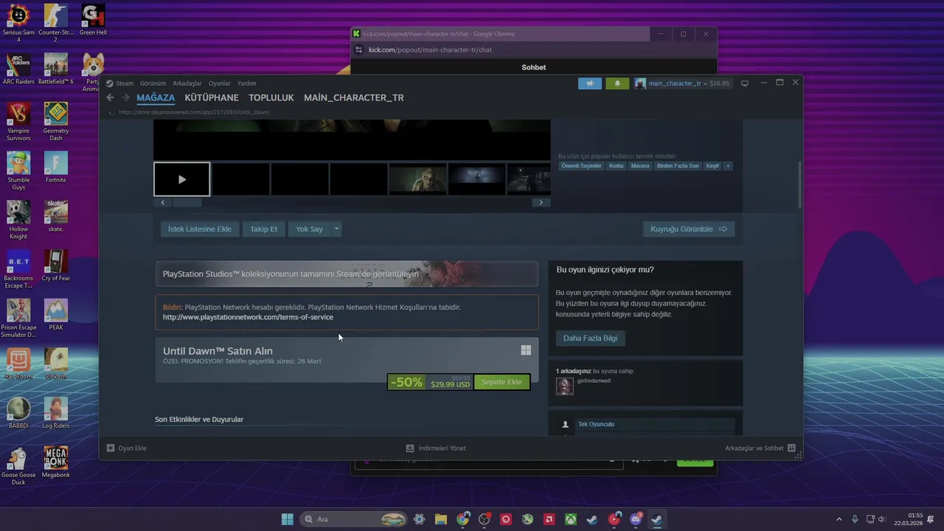Go forward with the Steam forward arrow
The width and height of the screenshot is (944, 531).
click(x=125, y=97)
